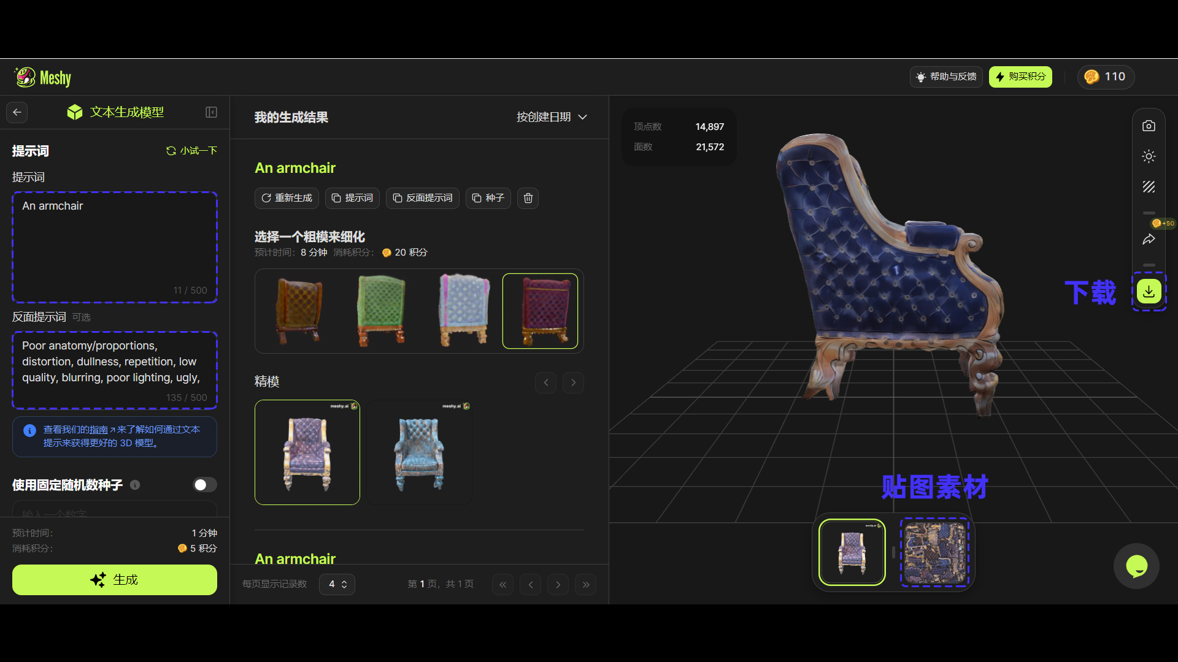The height and width of the screenshot is (662, 1178).
Task: Enable 使用固定随机数种子 switch
Action: (204, 484)
